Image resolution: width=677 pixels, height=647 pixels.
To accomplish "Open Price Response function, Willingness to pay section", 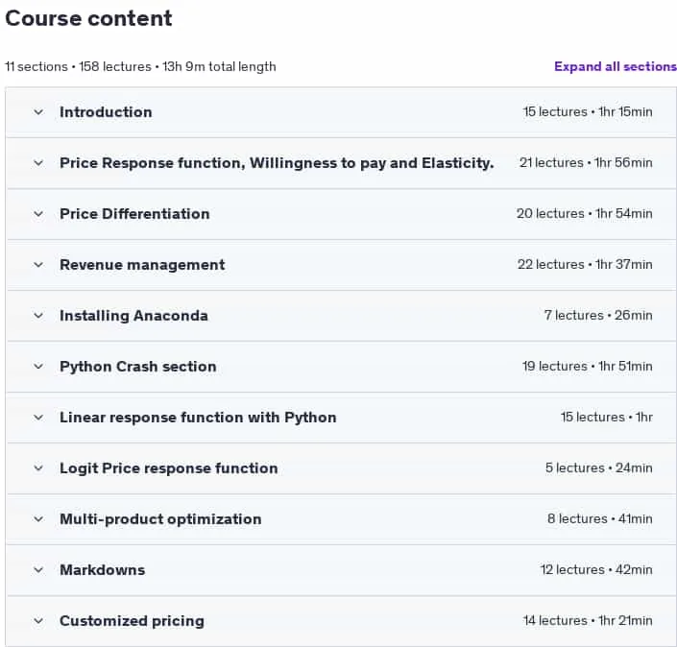I will (277, 163).
